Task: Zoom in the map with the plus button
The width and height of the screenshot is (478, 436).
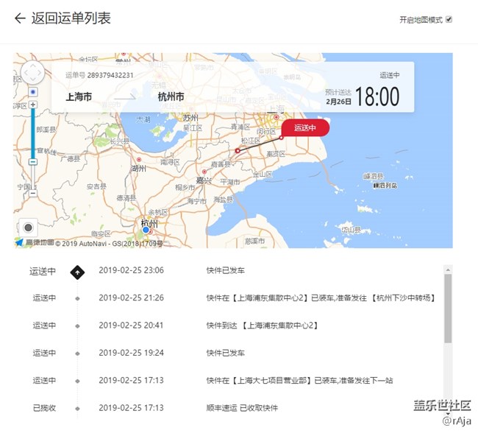Action: [x=33, y=105]
